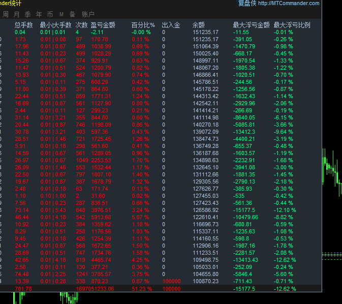Select lot range cell 0.10 | 1.00

point(53,196)
